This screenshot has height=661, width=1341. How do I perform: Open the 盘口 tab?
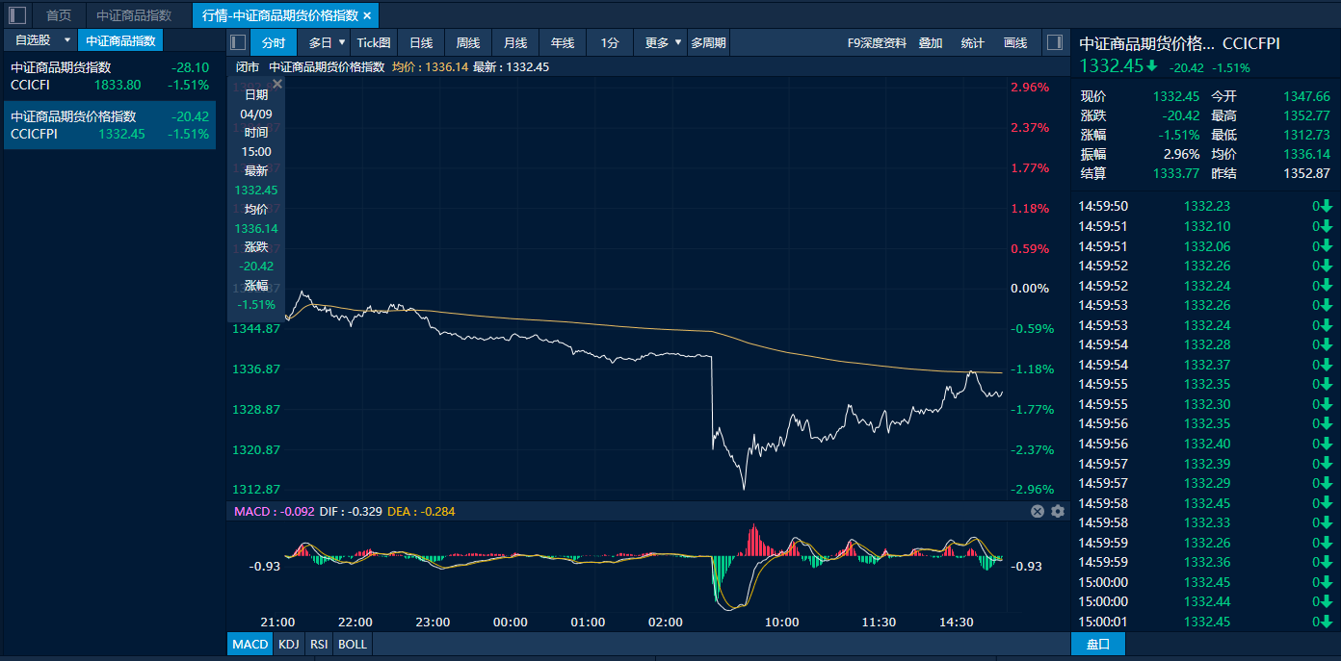coord(1098,644)
